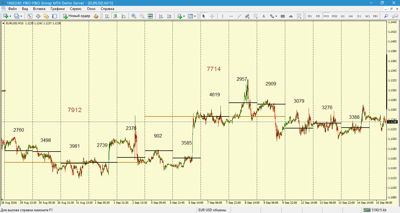400x213 pixels.
Task: Open the Terminal panel icon
Action: (54, 16)
